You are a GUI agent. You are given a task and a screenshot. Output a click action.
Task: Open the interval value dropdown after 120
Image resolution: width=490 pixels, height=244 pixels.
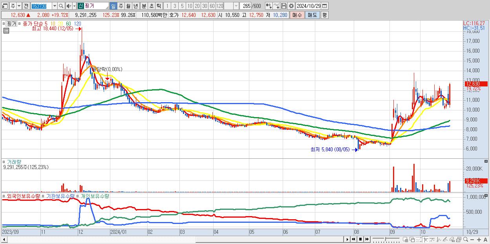[x=236, y=6]
